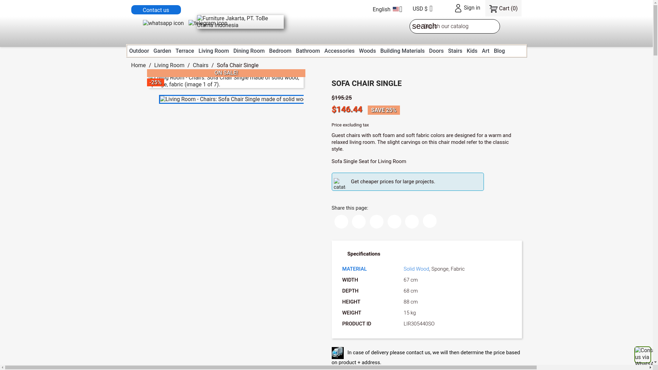Open the Living Room menu

pos(214,51)
